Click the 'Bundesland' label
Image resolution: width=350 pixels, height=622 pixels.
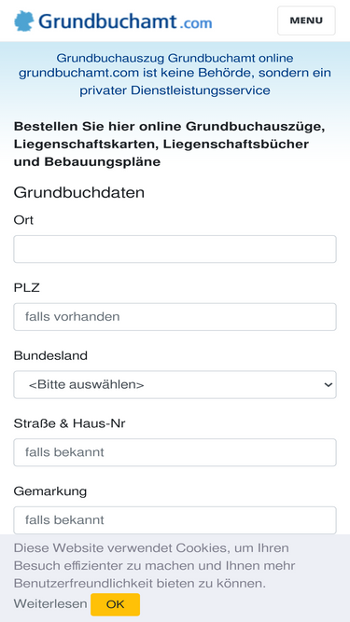click(x=50, y=356)
